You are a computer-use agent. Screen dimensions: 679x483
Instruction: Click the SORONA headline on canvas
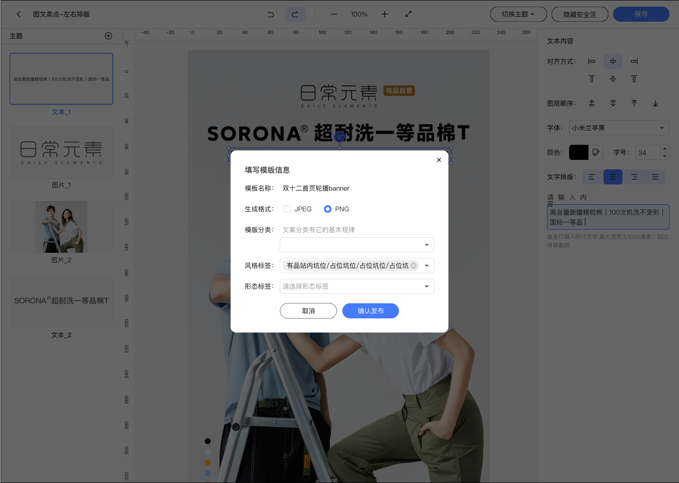pos(339,133)
